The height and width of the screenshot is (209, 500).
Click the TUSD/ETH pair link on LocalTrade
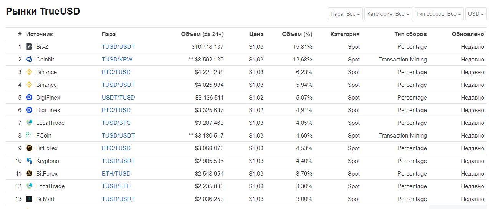click(116, 186)
